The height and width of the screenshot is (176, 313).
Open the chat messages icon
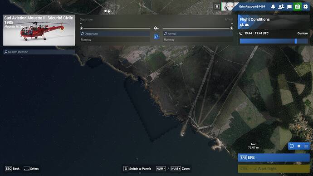point(289,7)
